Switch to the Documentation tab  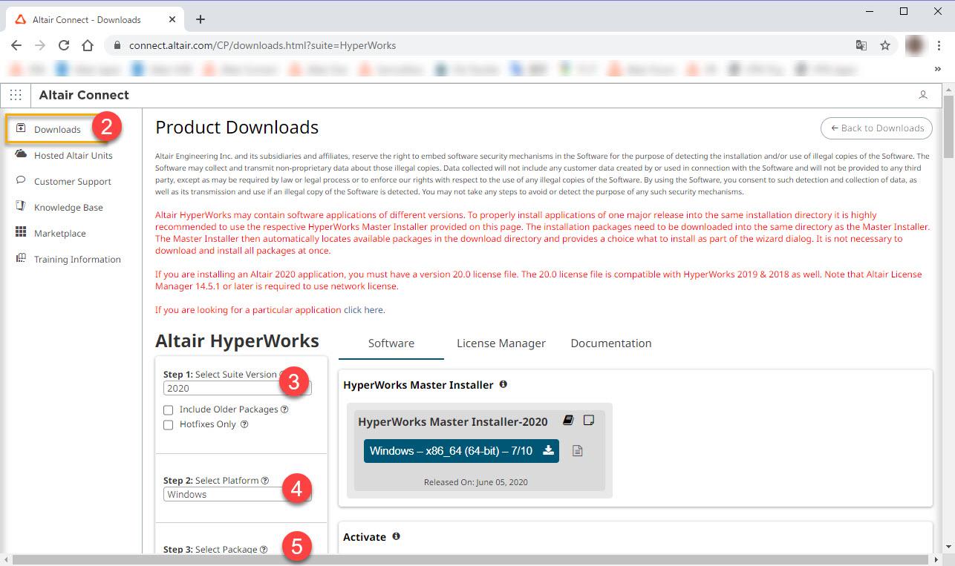click(x=610, y=343)
